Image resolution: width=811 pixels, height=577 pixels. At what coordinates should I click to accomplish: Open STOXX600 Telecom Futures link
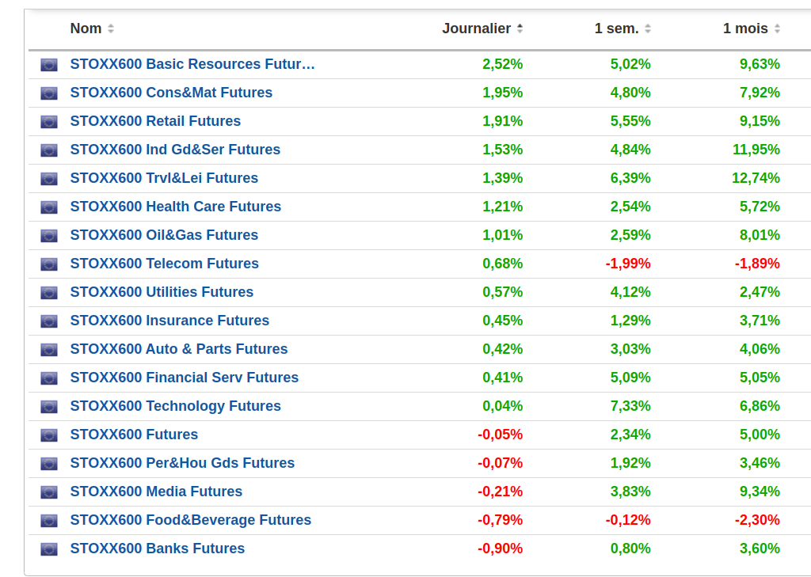(x=165, y=264)
